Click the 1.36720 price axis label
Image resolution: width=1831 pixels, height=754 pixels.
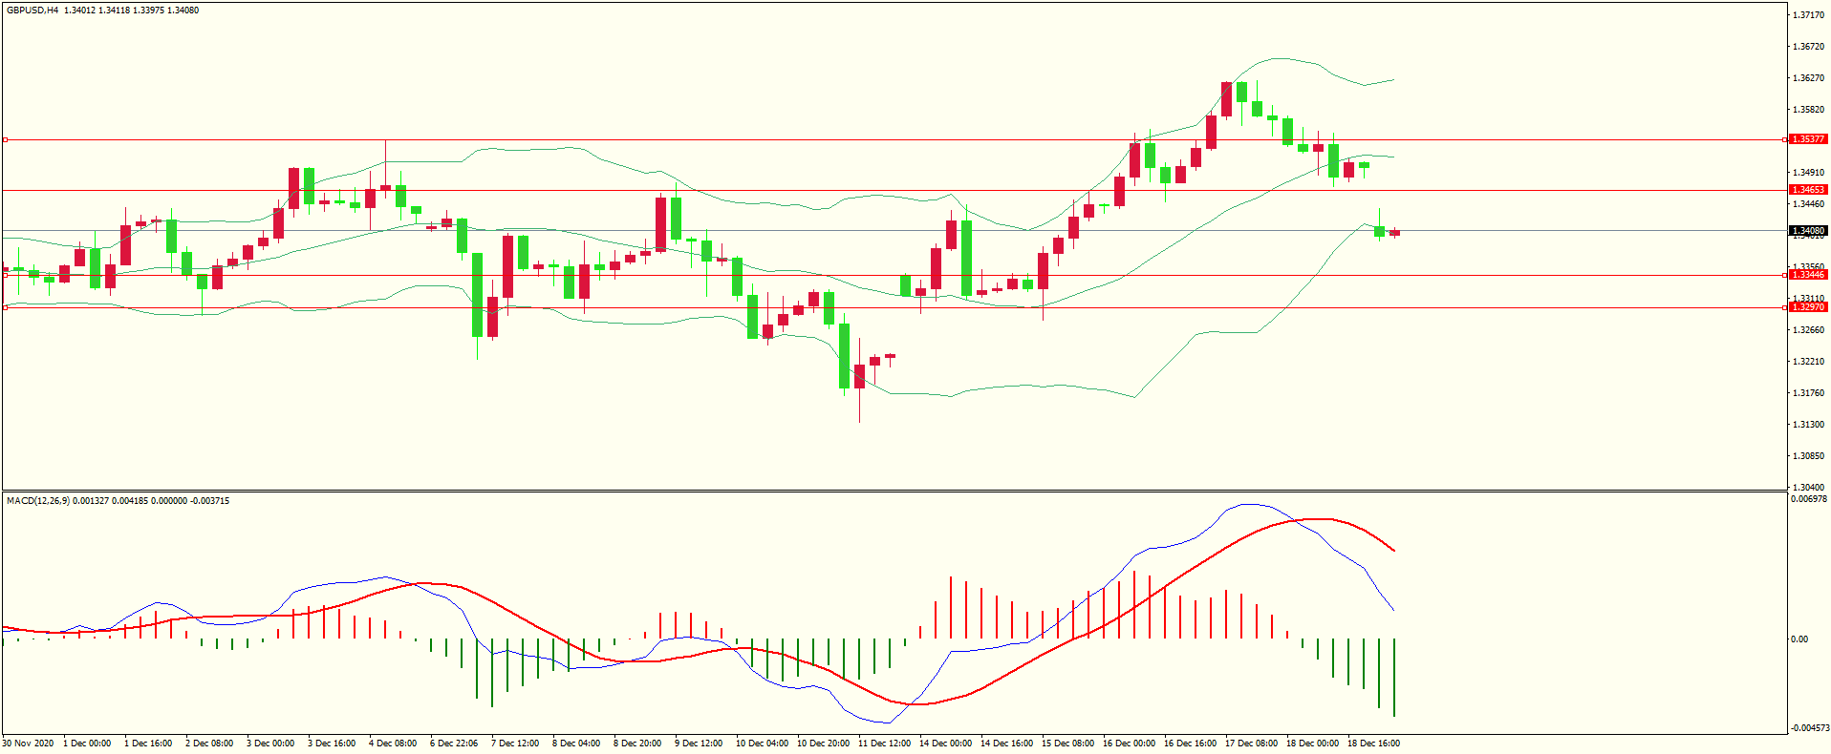tap(1809, 47)
